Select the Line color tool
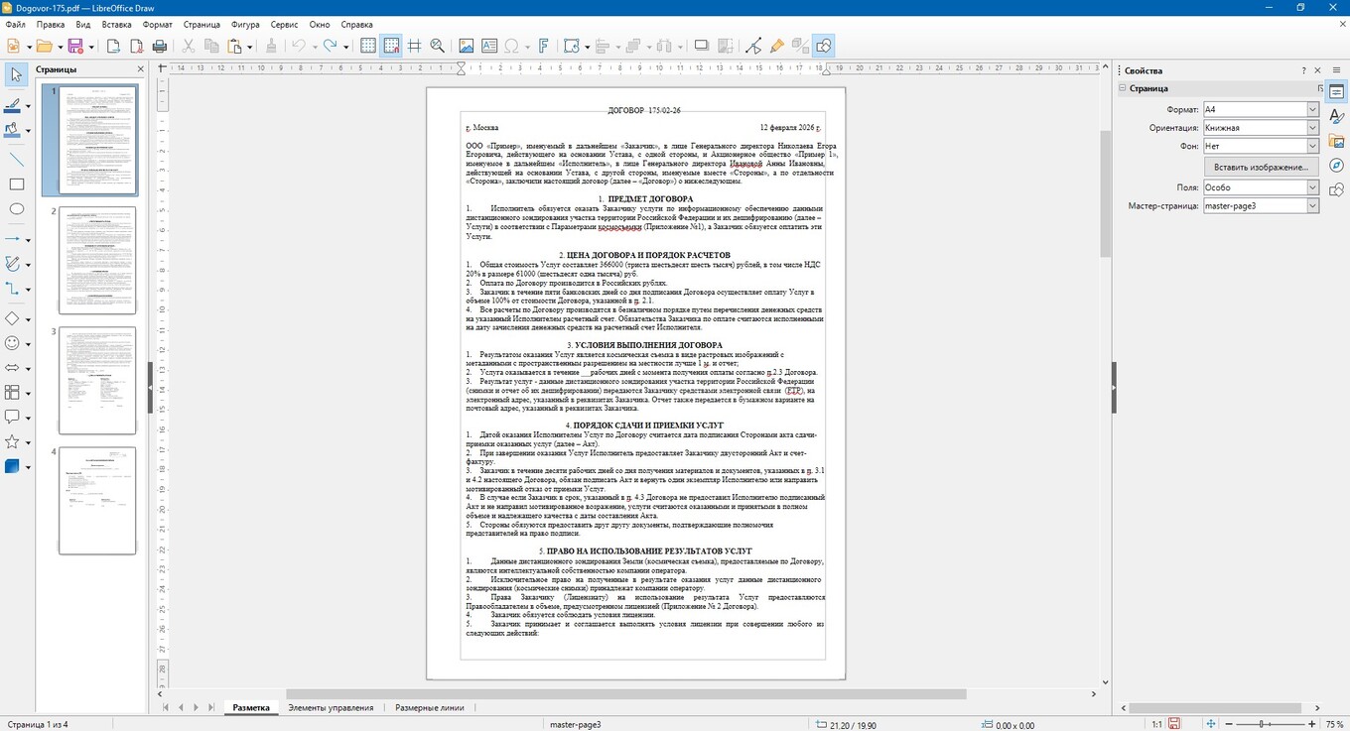 coord(13,104)
